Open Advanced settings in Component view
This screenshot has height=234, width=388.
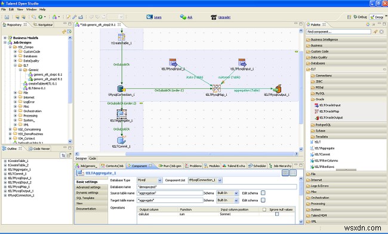[x=88, y=188]
